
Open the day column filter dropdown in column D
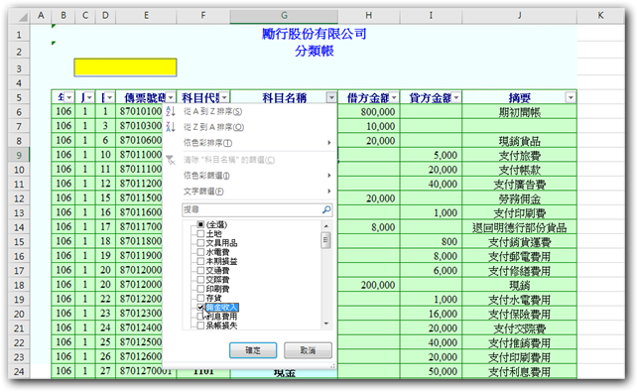pos(110,97)
